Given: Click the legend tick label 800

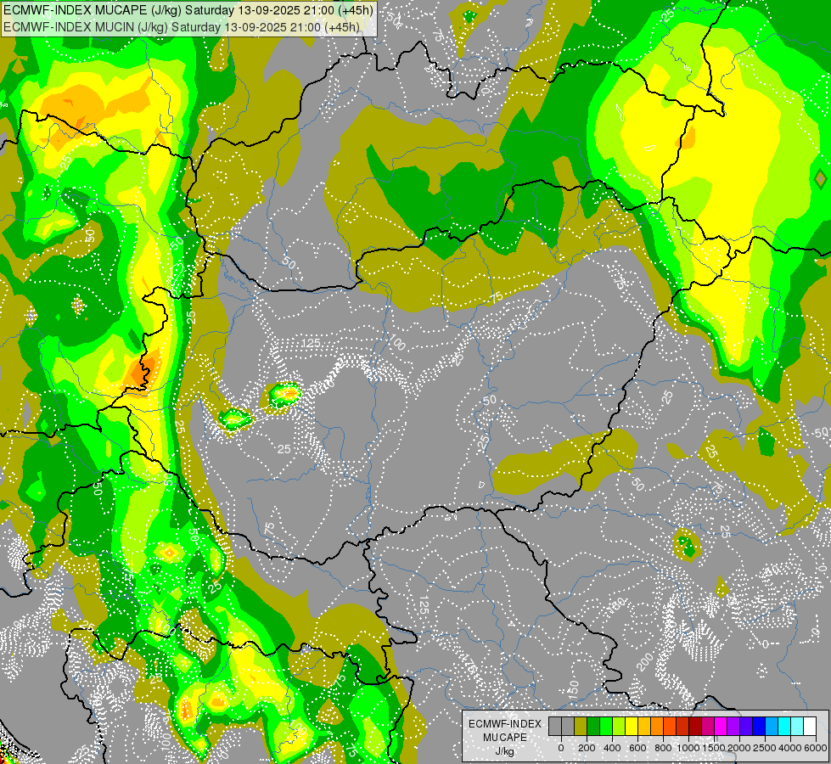Looking at the screenshot, I should point(663,748).
